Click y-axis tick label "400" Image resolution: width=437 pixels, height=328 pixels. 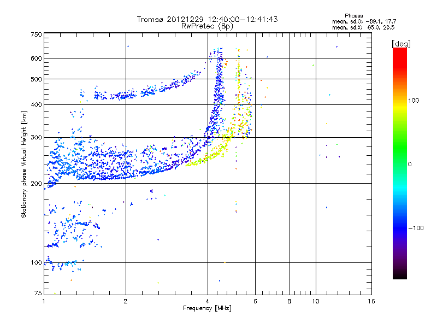37,105
